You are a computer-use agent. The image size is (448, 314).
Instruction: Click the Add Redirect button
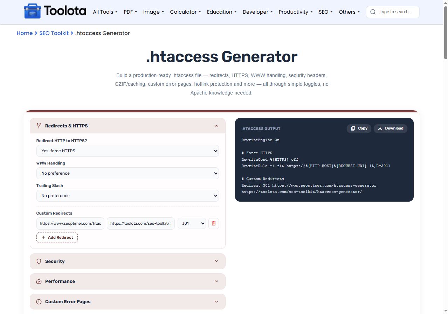click(x=57, y=237)
